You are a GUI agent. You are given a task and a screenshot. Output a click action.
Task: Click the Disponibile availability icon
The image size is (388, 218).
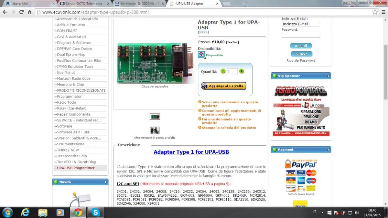coord(201,55)
